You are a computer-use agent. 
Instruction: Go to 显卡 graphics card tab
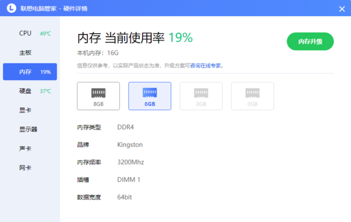click(26, 110)
